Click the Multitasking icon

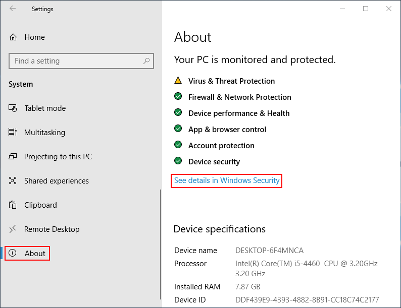click(13, 133)
